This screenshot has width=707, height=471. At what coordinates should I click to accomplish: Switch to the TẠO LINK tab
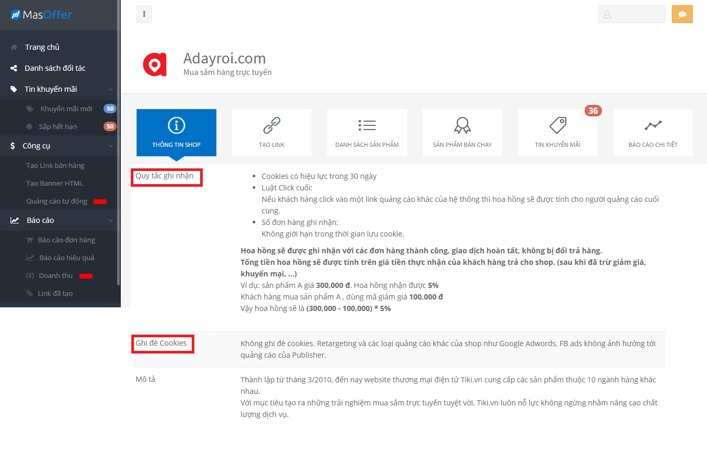(x=272, y=133)
